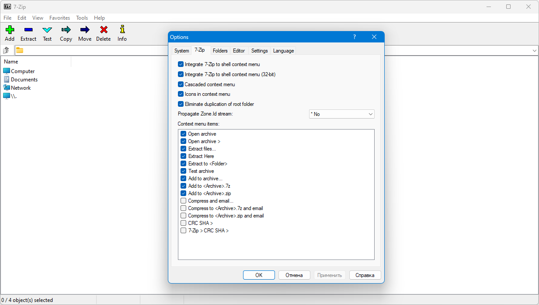The image size is (539, 305).
Task: Uncheck Add to <Archive>.zip item
Action: click(184, 193)
